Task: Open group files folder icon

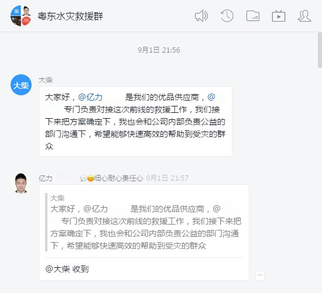Action: [253, 16]
